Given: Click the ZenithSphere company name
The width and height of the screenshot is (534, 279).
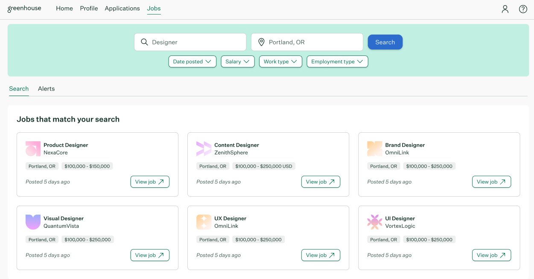Looking at the screenshot, I should [x=231, y=153].
